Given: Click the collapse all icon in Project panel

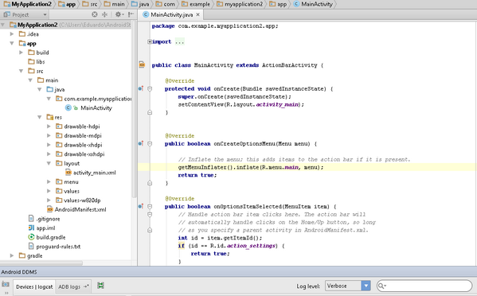Looking at the screenshot, I should (104, 14).
